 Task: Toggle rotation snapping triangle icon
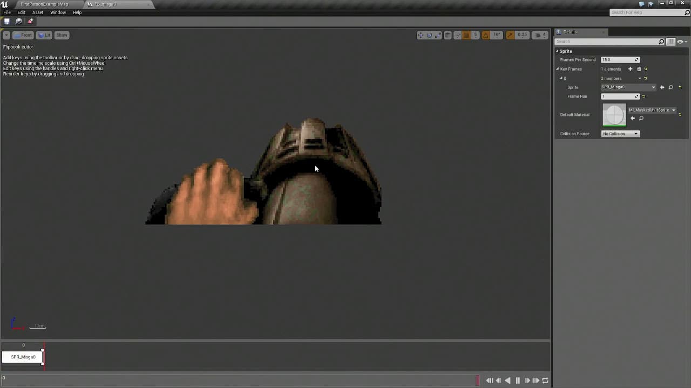tap(485, 35)
